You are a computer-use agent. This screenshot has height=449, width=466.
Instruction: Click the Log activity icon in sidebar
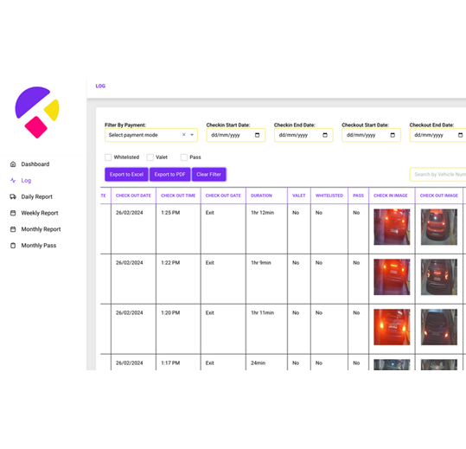click(x=13, y=181)
